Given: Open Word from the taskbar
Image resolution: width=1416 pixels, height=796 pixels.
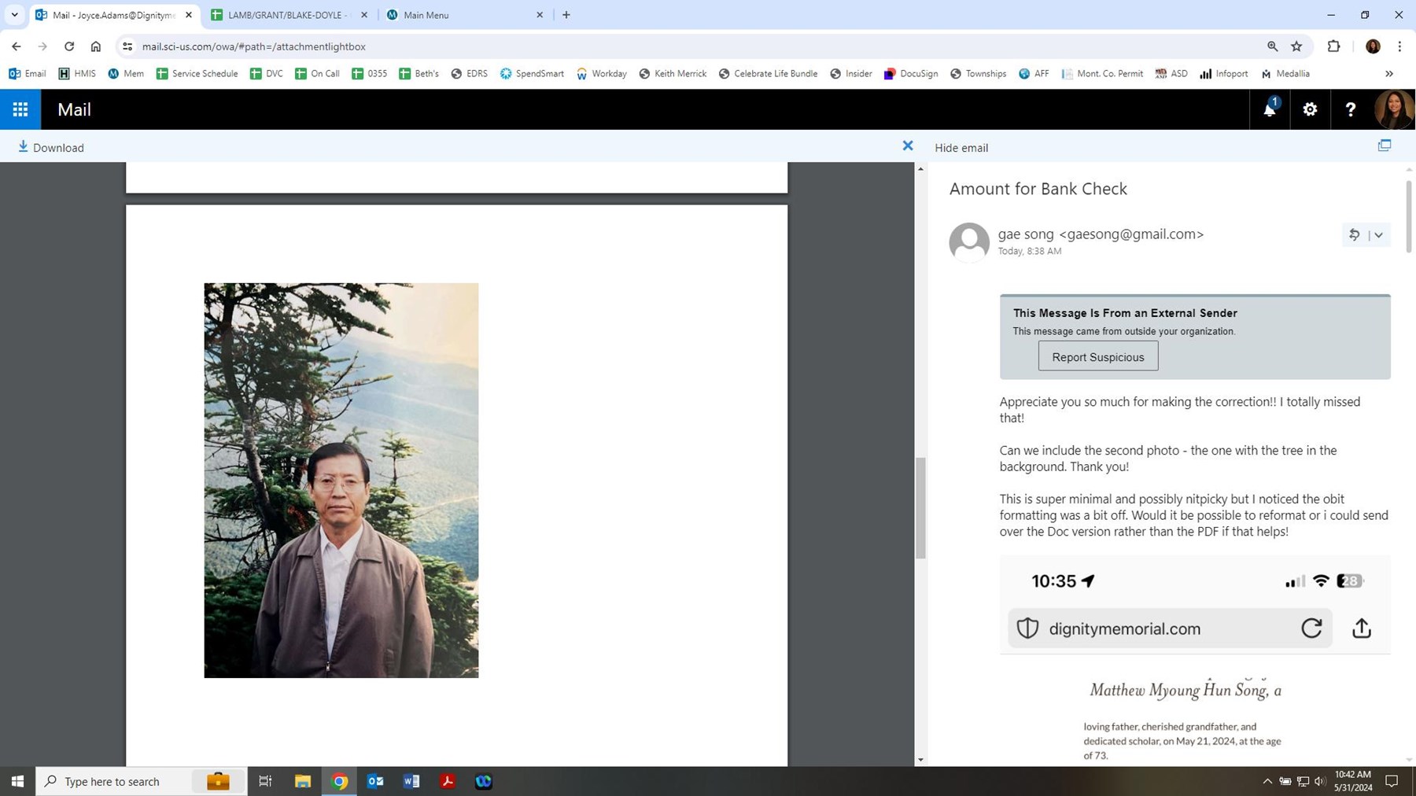Looking at the screenshot, I should pos(411,781).
